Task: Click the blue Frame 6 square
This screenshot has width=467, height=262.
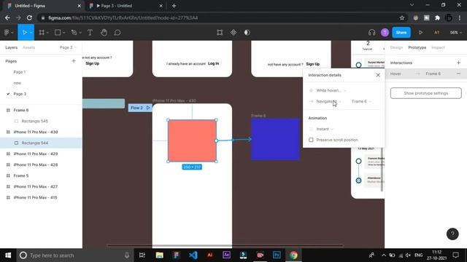Action: tap(275, 139)
